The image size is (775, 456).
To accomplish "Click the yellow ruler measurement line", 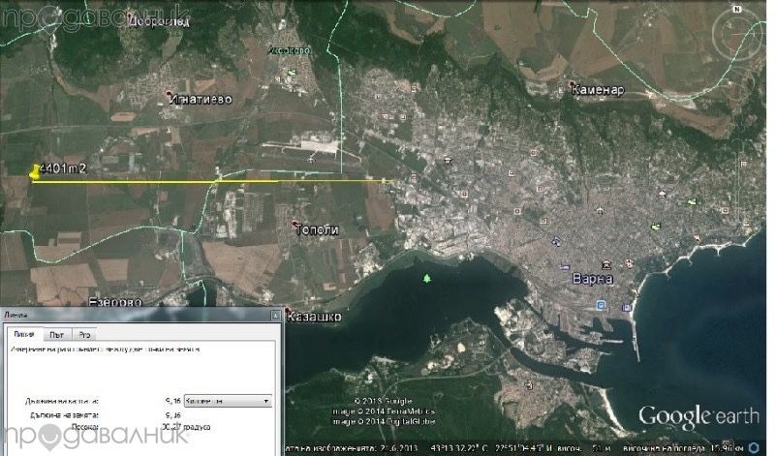I will [212, 182].
